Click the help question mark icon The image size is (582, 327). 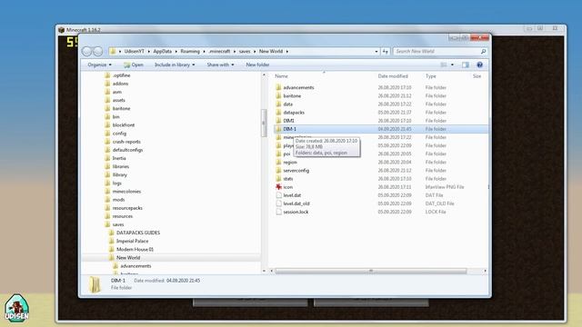[479, 64]
